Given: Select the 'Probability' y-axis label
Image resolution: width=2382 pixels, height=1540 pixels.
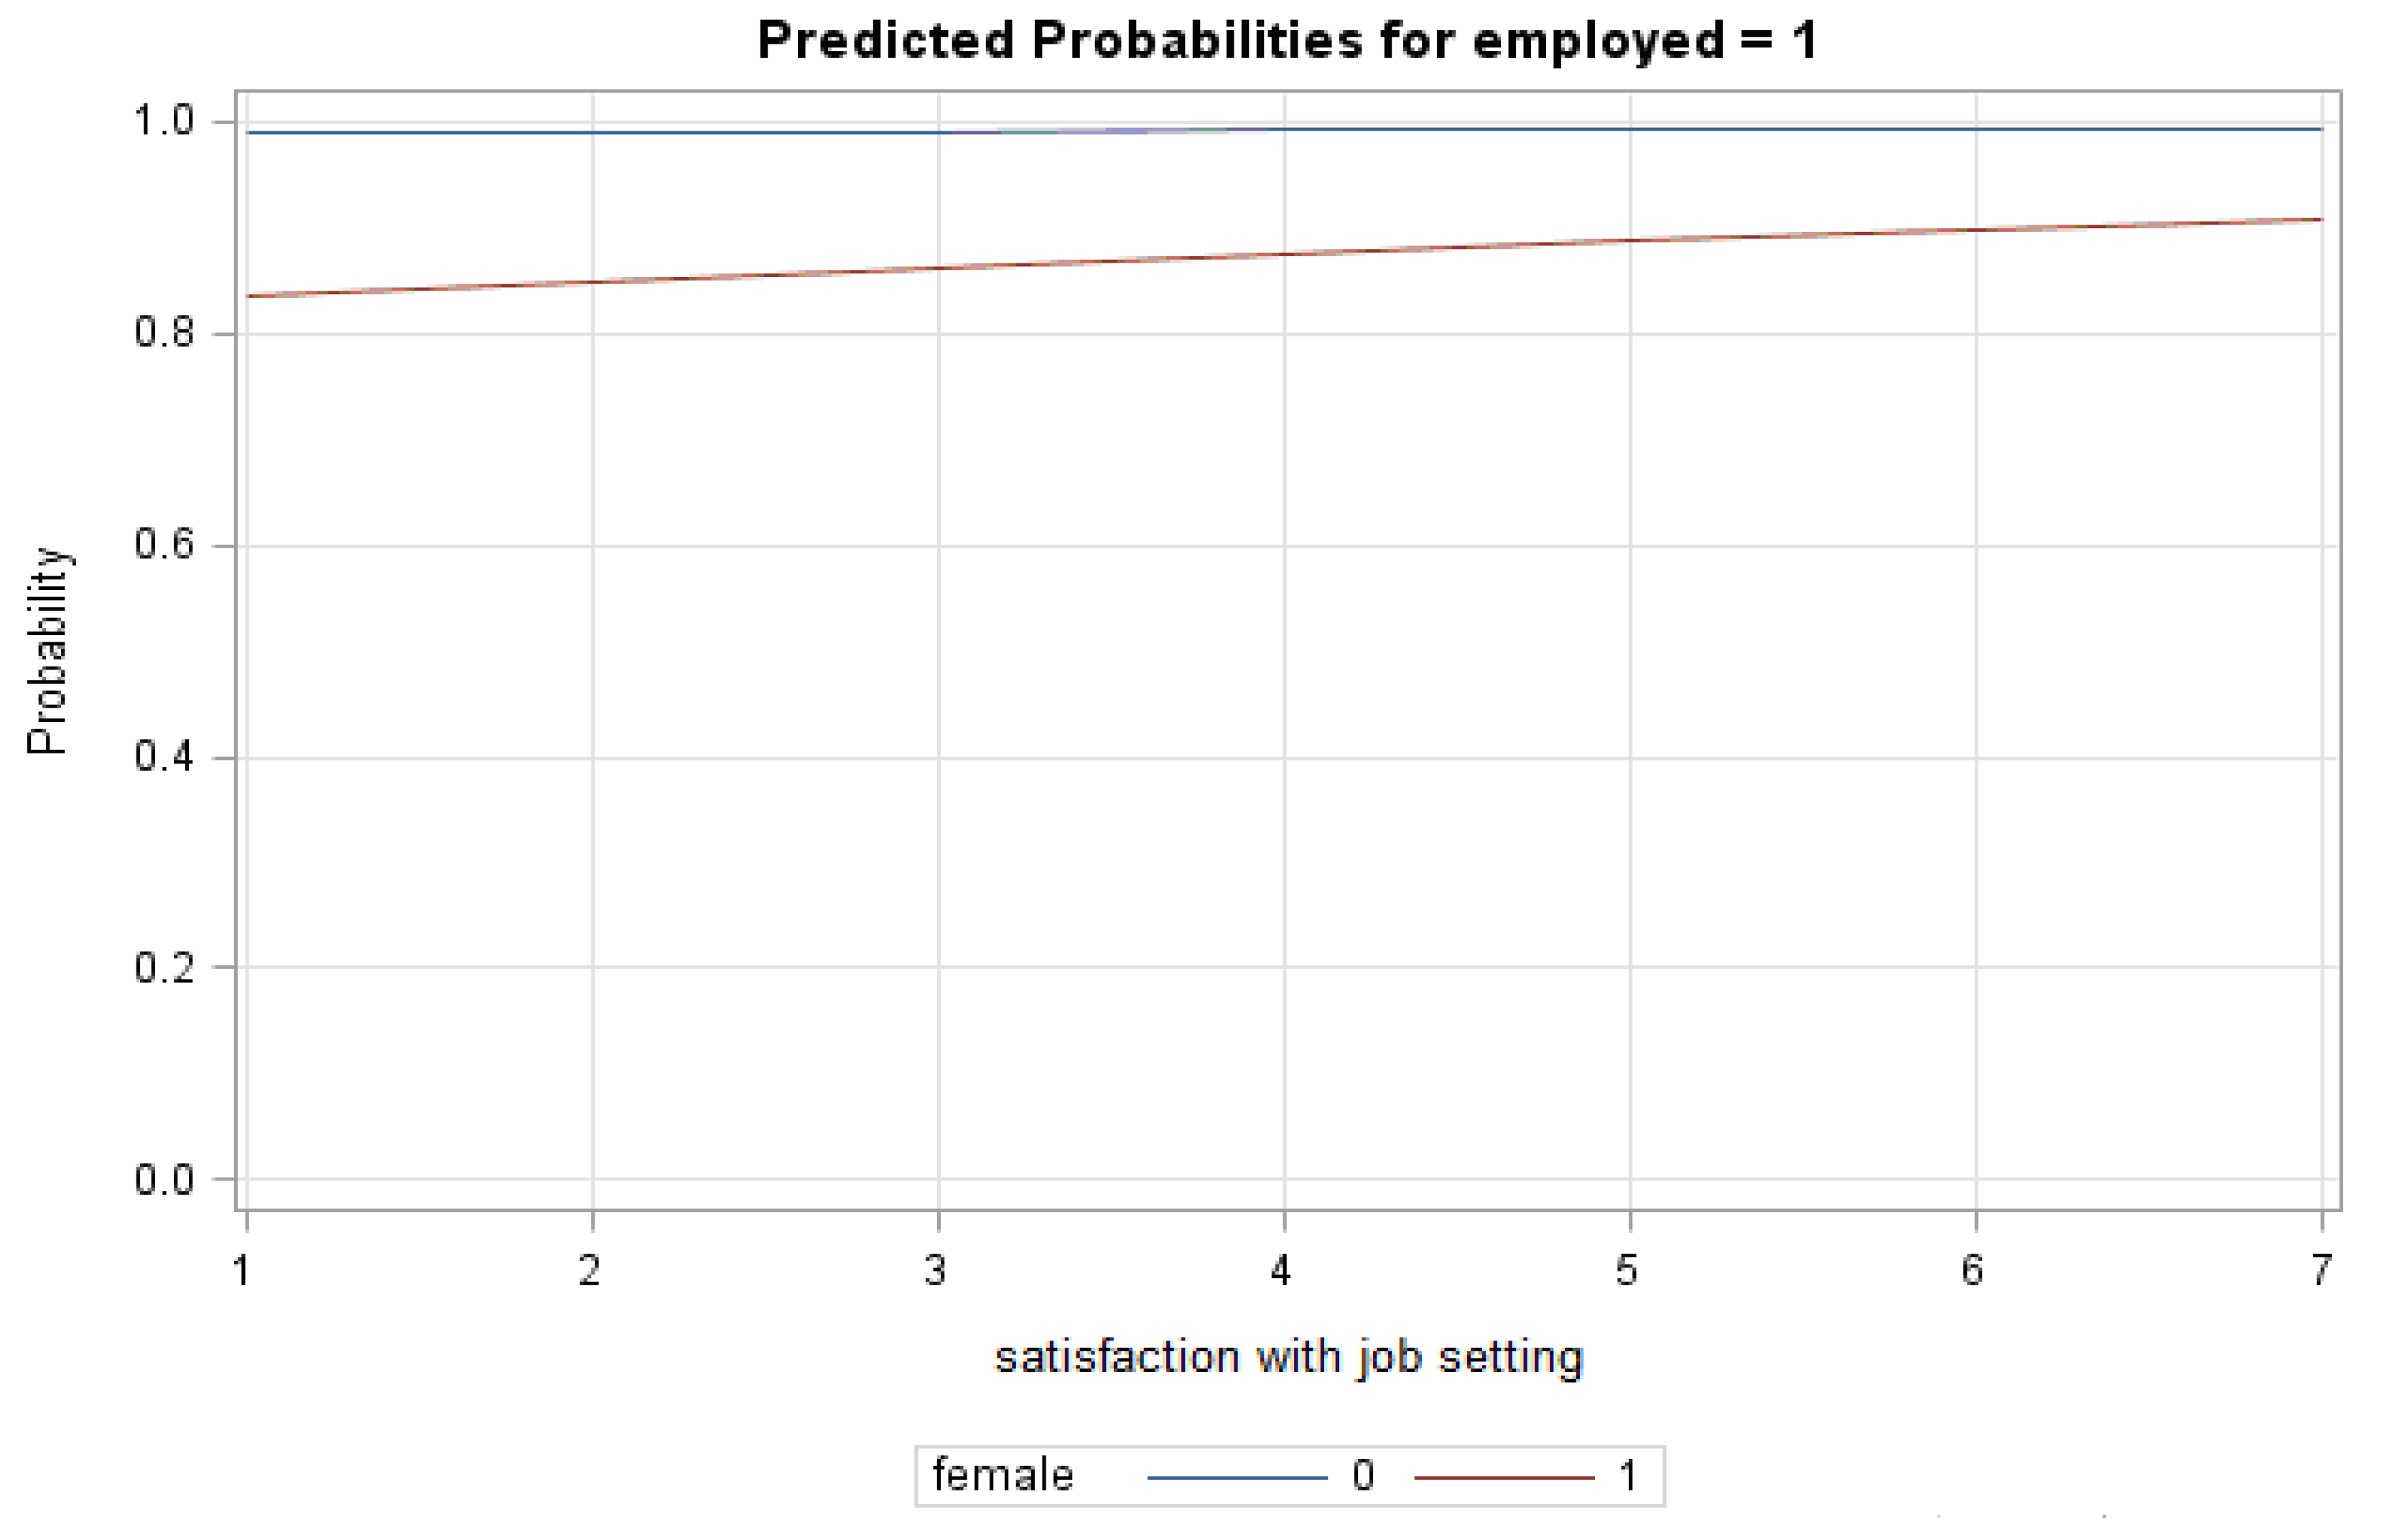Looking at the screenshot, I should point(47,651).
